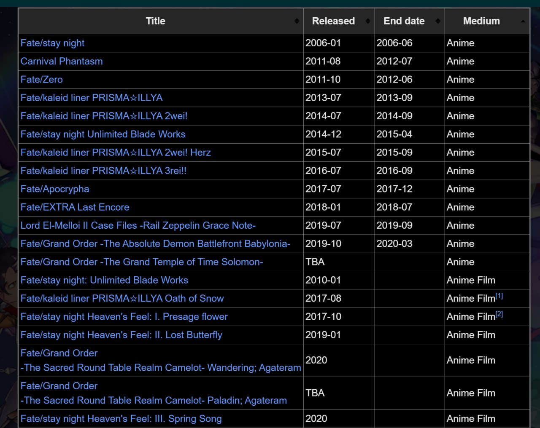This screenshot has width=540, height=428.
Task: Open footnote [1] beside Oath of Snow
Action: tap(499, 296)
